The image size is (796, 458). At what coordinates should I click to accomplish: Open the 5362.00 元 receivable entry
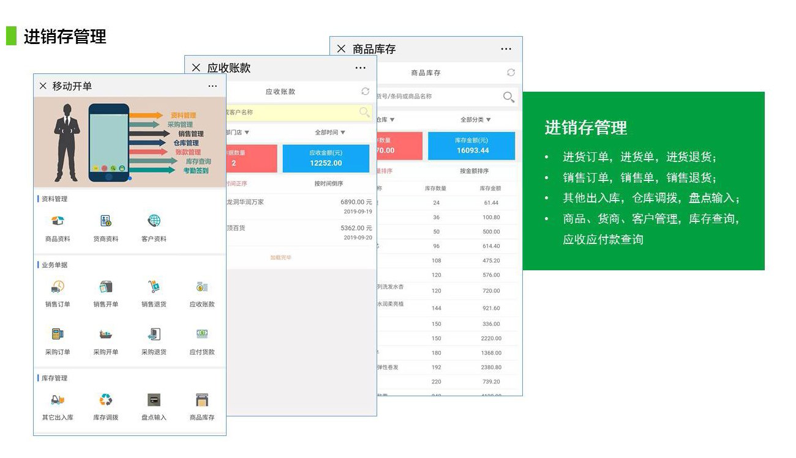pos(300,232)
